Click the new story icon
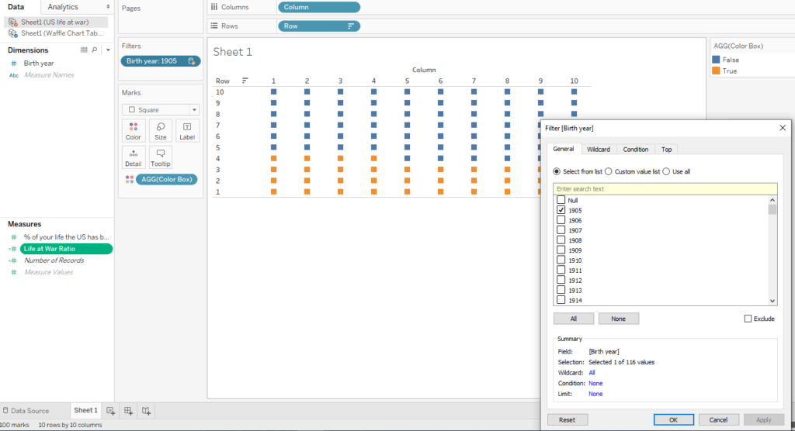 click(146, 411)
